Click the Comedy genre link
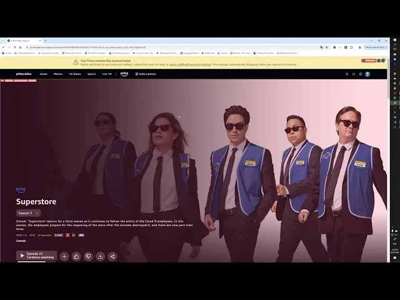The width and height of the screenshot is (400, 300). (21, 241)
